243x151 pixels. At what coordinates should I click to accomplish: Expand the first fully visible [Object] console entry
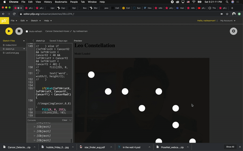(34, 127)
